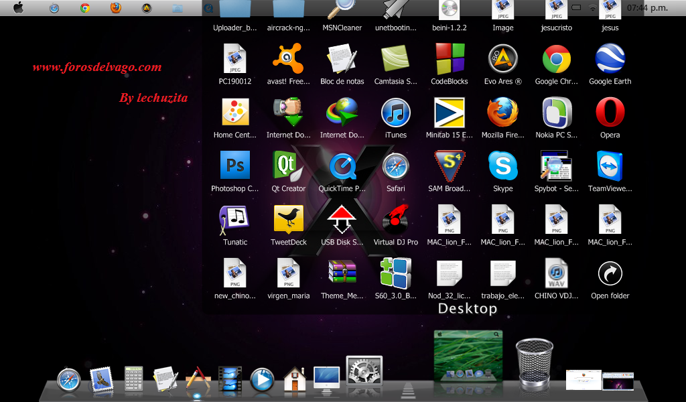Image resolution: width=686 pixels, height=402 pixels.
Task: Click the blue play button dock icon
Action: pyautogui.click(x=262, y=380)
